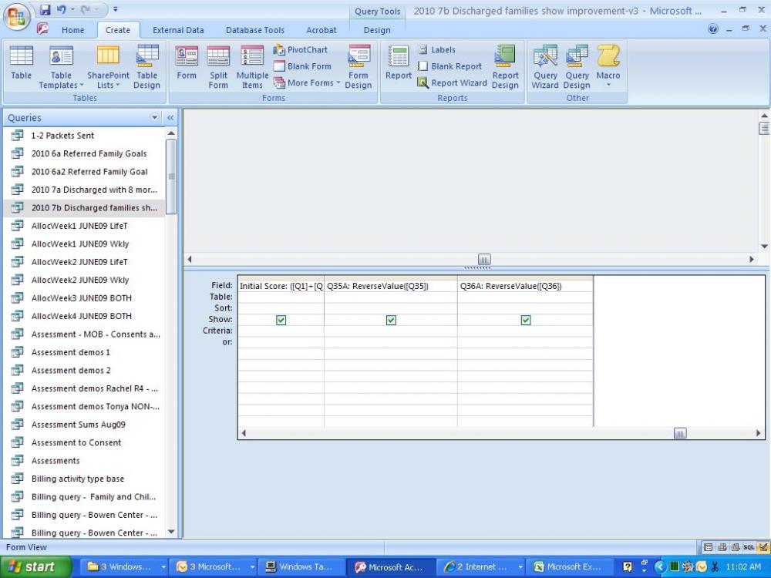The width and height of the screenshot is (771, 578).
Task: Click Initial Score field cell
Action: pyautogui.click(x=281, y=286)
